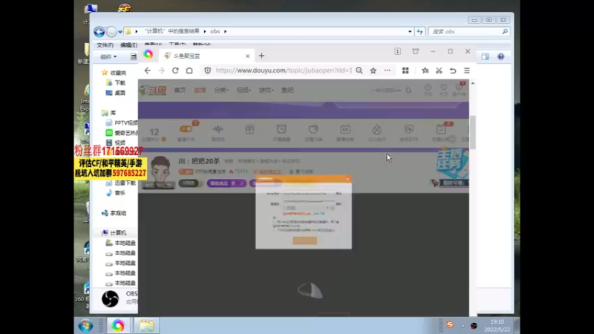
Task: Go to 直播 on Douyu navigation
Action: 200,90
